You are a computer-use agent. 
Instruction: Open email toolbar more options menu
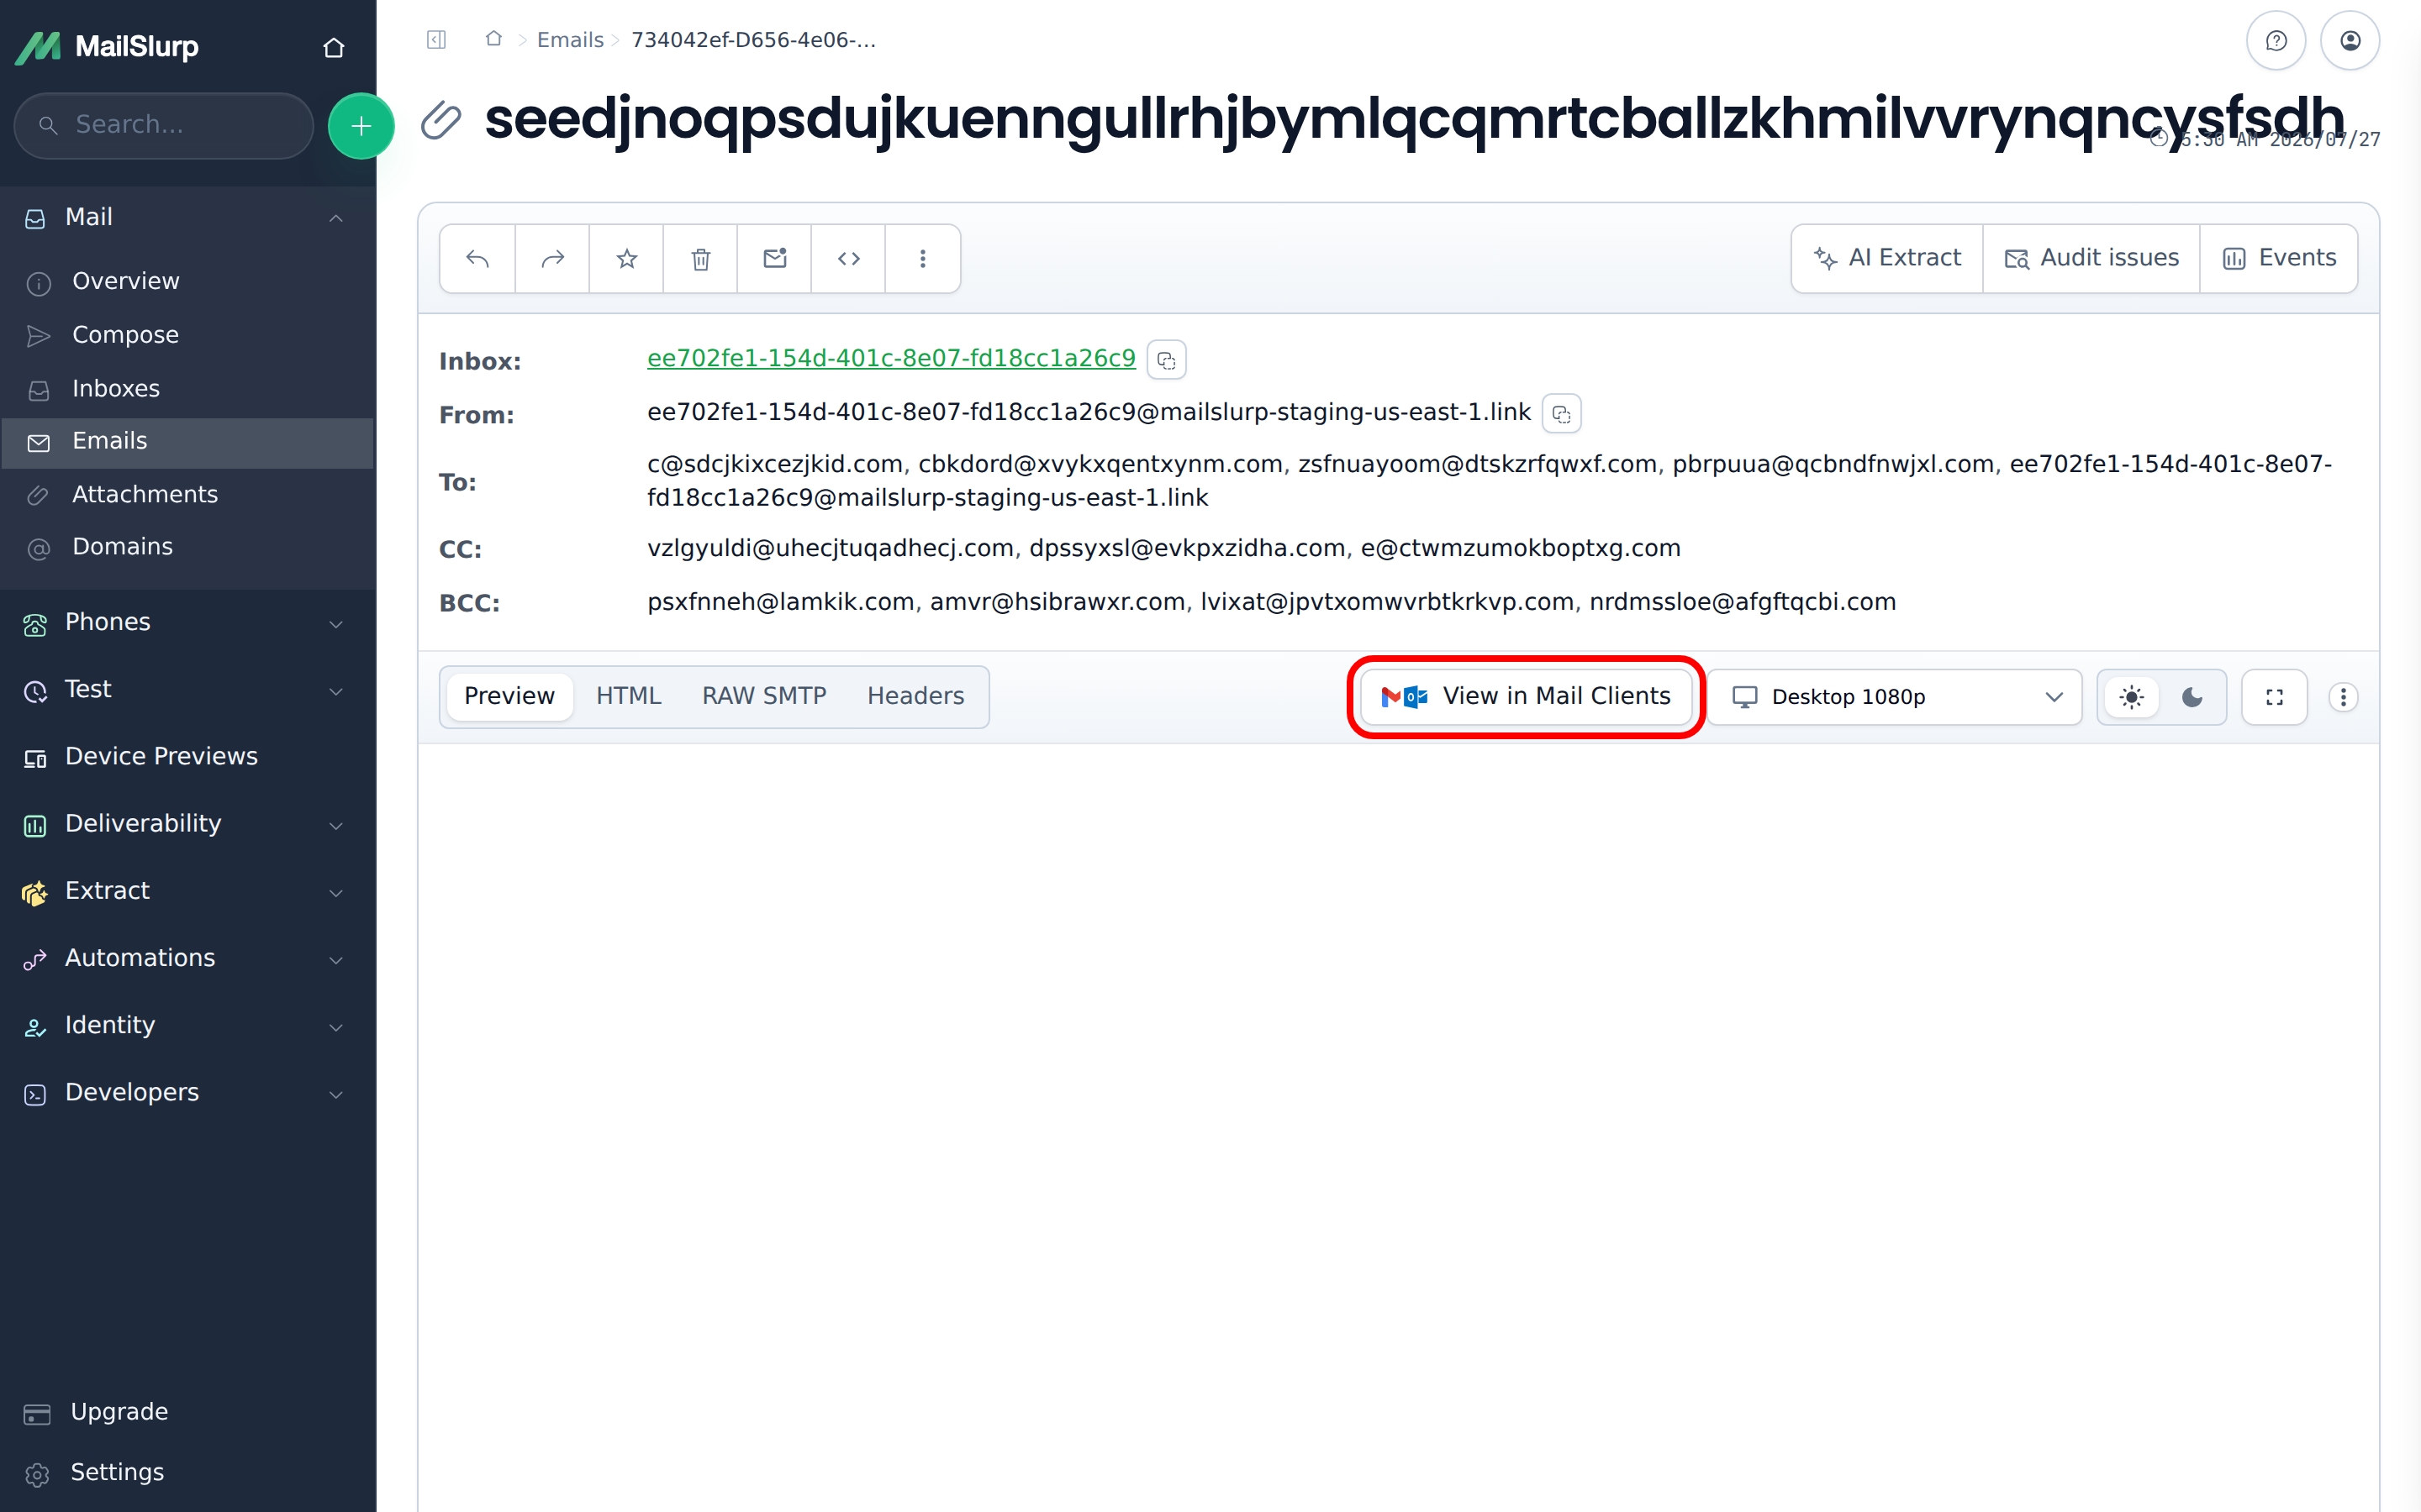point(922,259)
